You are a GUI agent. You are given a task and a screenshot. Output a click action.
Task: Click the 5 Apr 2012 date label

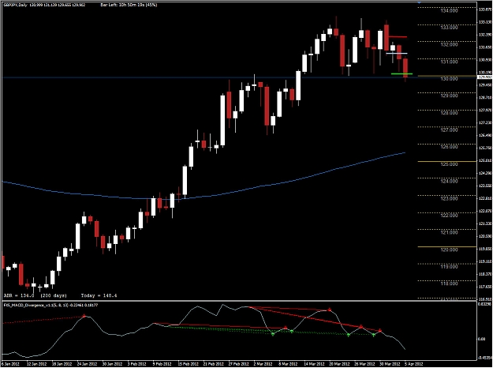pos(414,364)
